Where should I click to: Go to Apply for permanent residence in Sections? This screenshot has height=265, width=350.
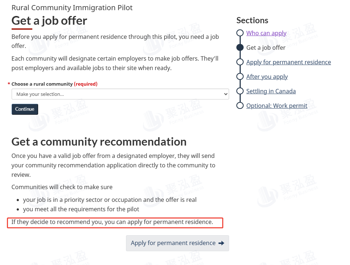(288, 62)
